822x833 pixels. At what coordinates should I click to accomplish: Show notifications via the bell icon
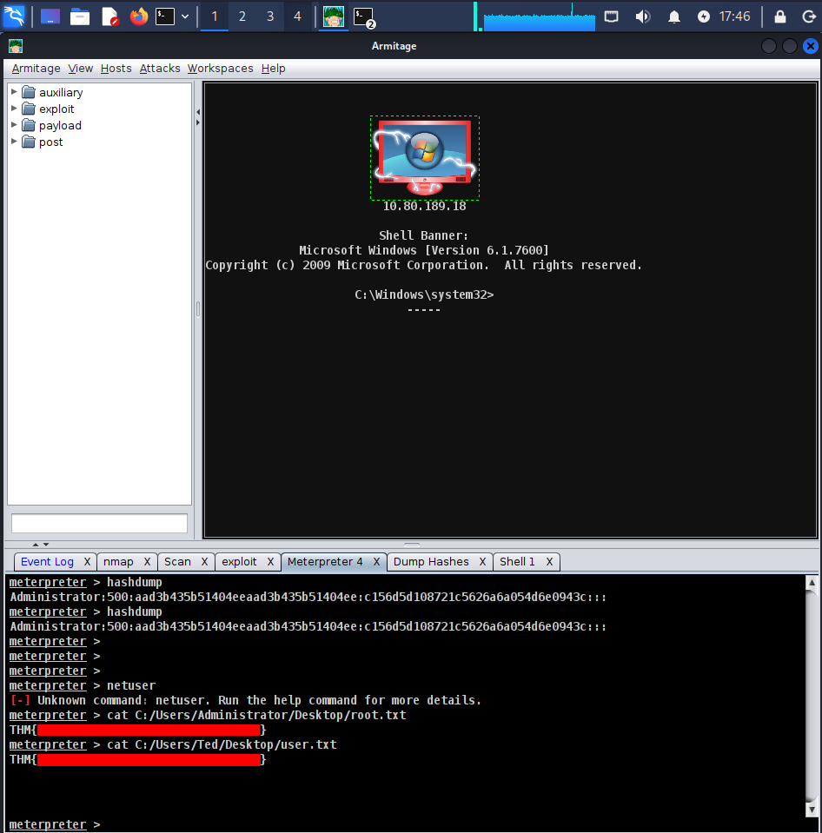(673, 17)
